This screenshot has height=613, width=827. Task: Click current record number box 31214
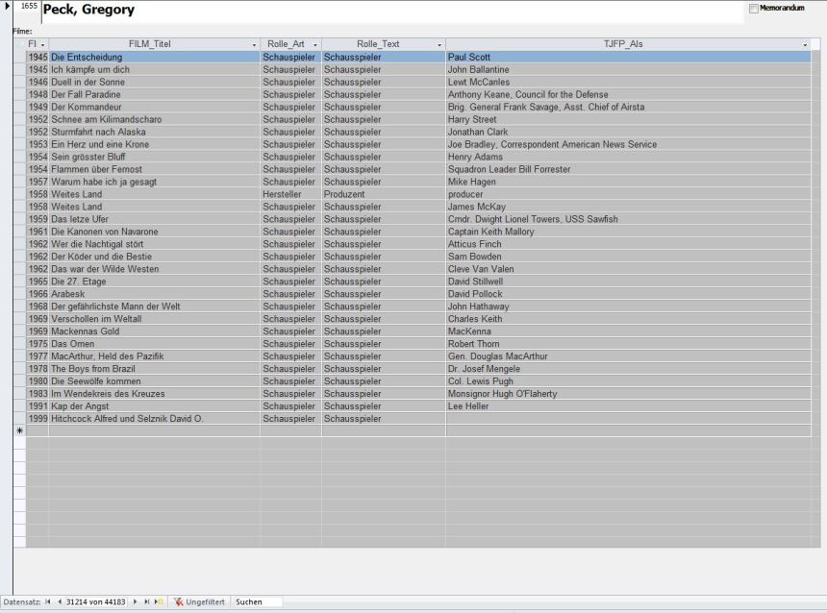point(95,602)
